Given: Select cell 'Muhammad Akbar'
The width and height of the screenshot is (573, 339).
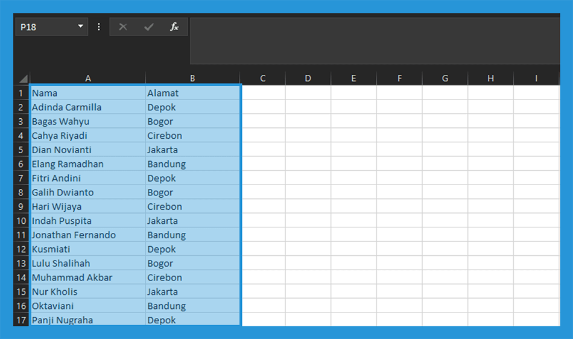Looking at the screenshot, I should (x=87, y=277).
